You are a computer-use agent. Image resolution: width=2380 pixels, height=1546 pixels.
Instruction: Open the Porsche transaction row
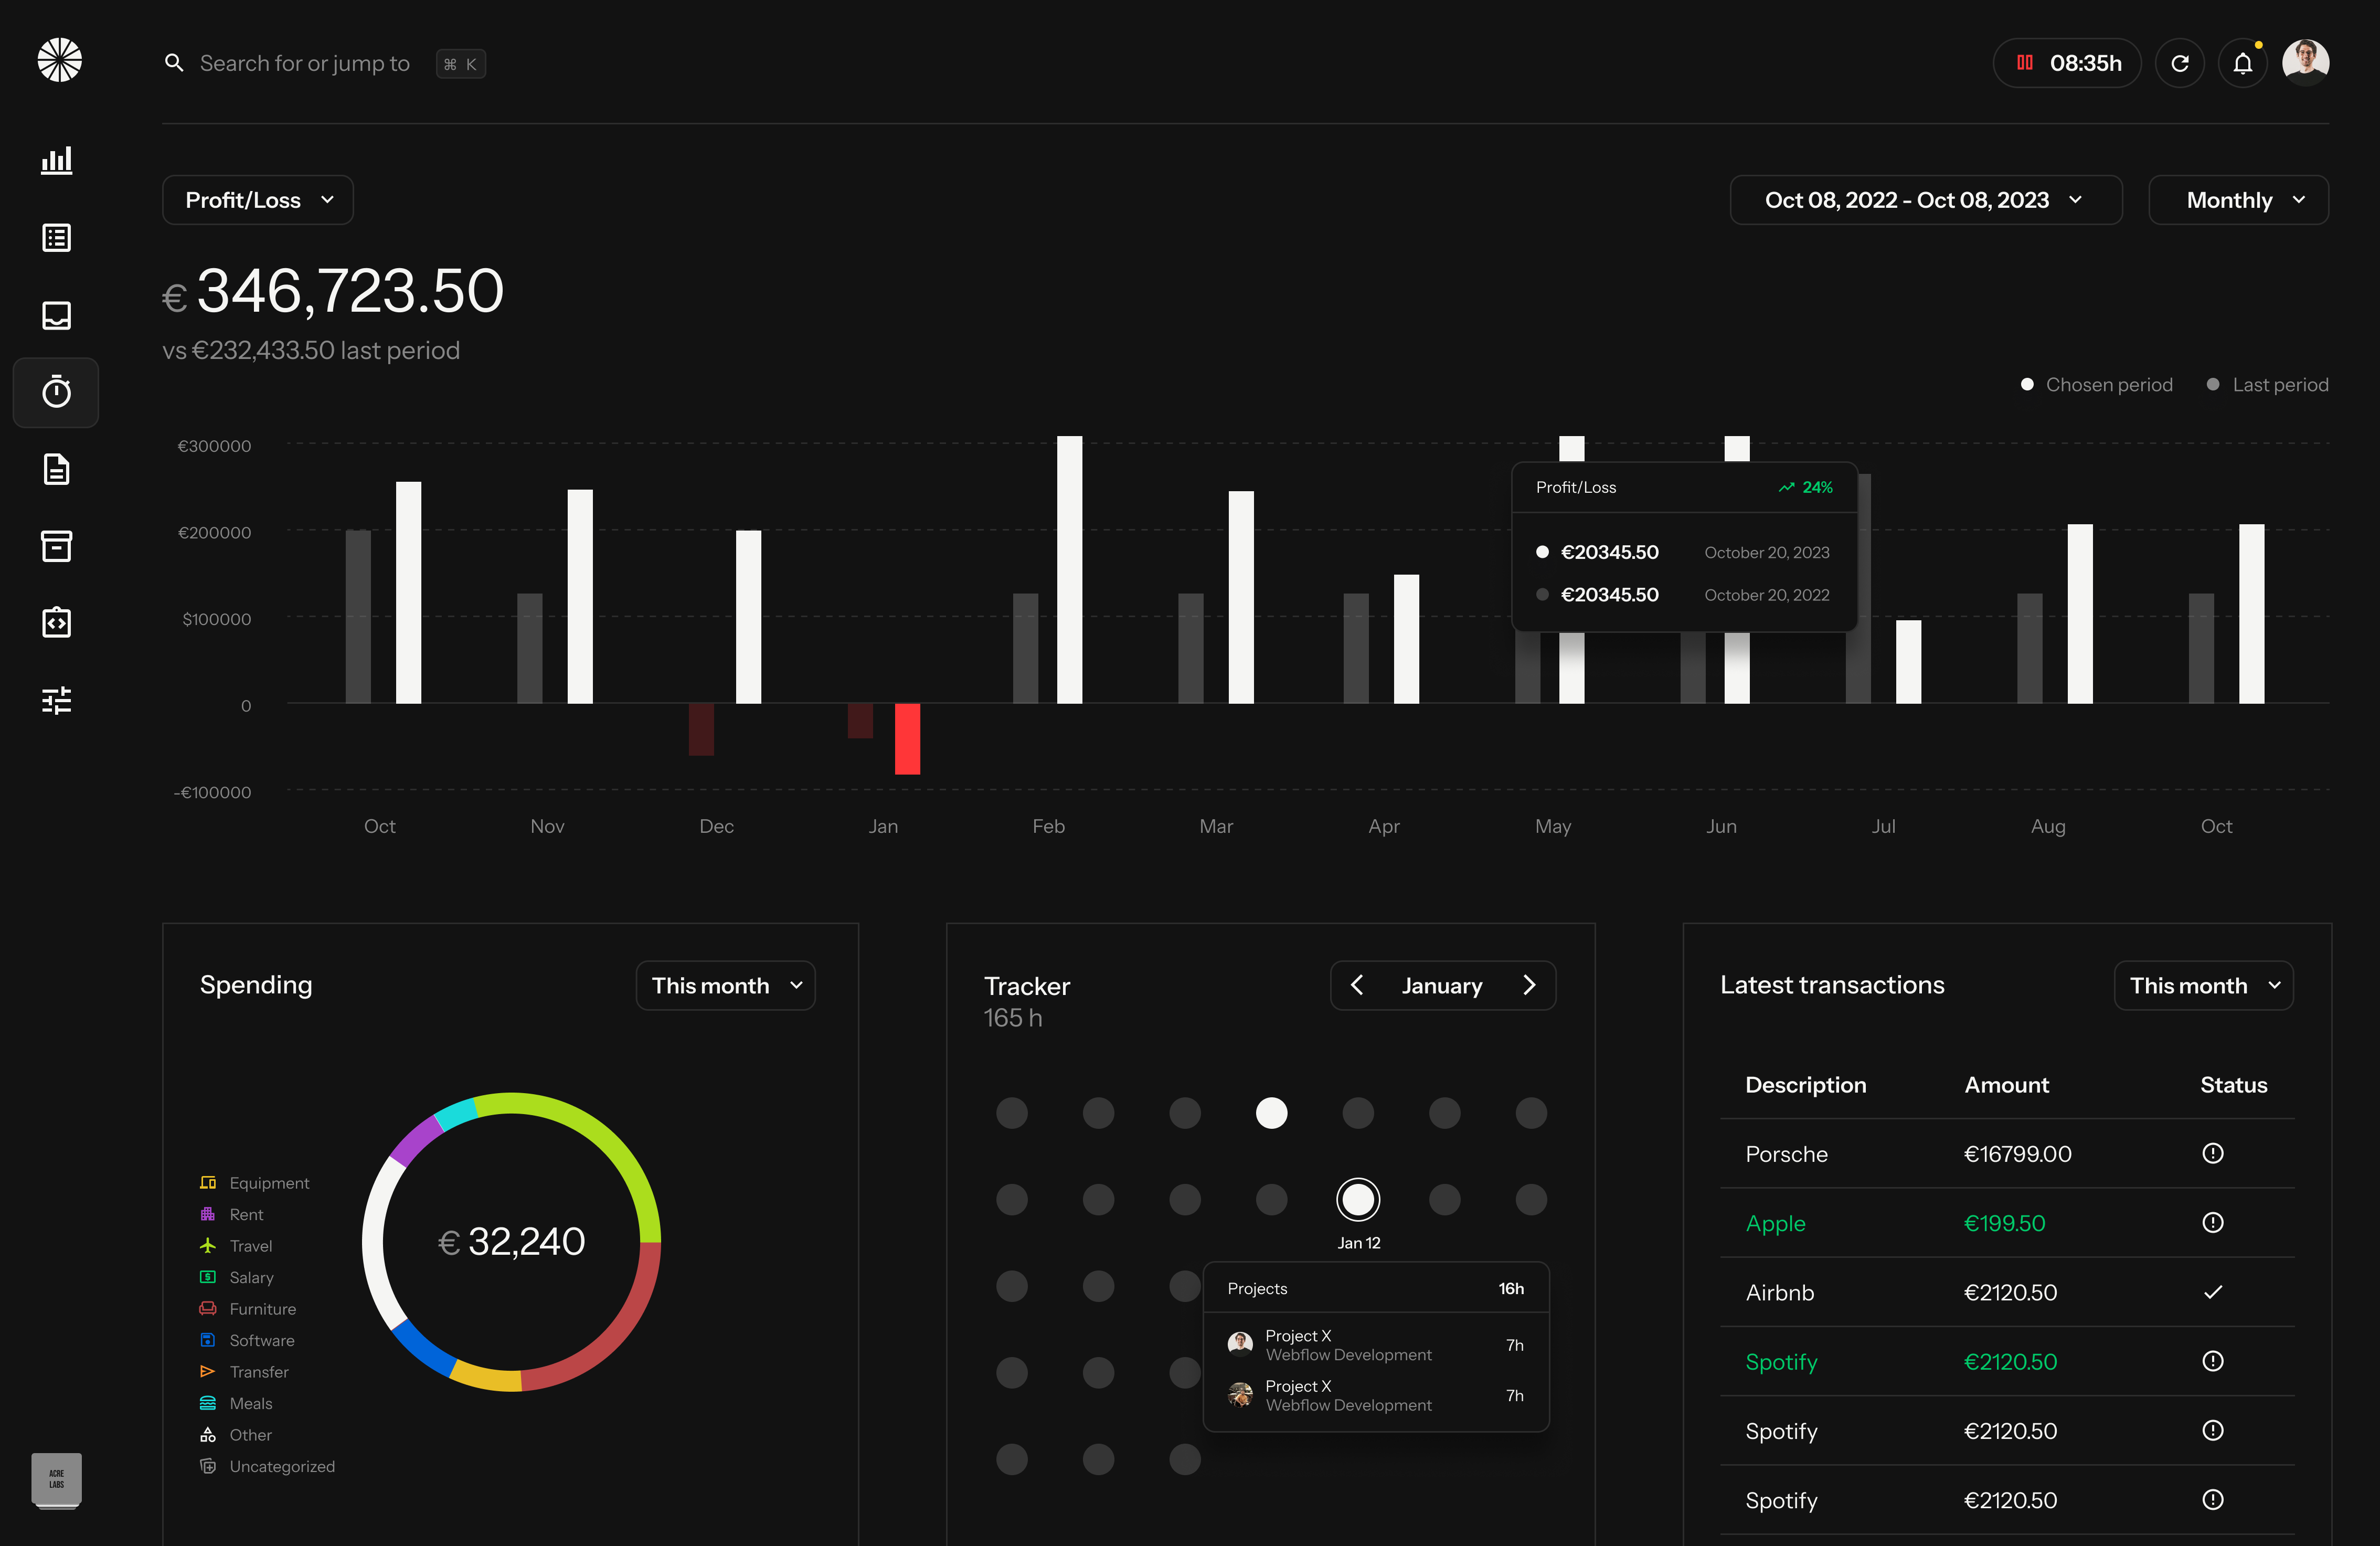(2007, 1154)
